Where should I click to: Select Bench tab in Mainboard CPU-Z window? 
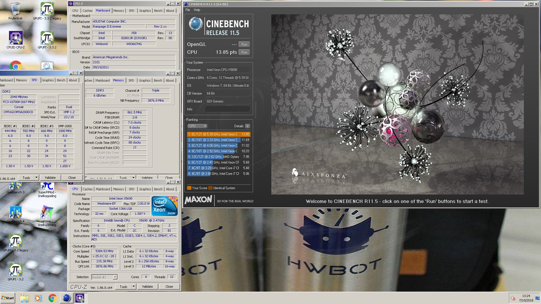click(x=158, y=11)
